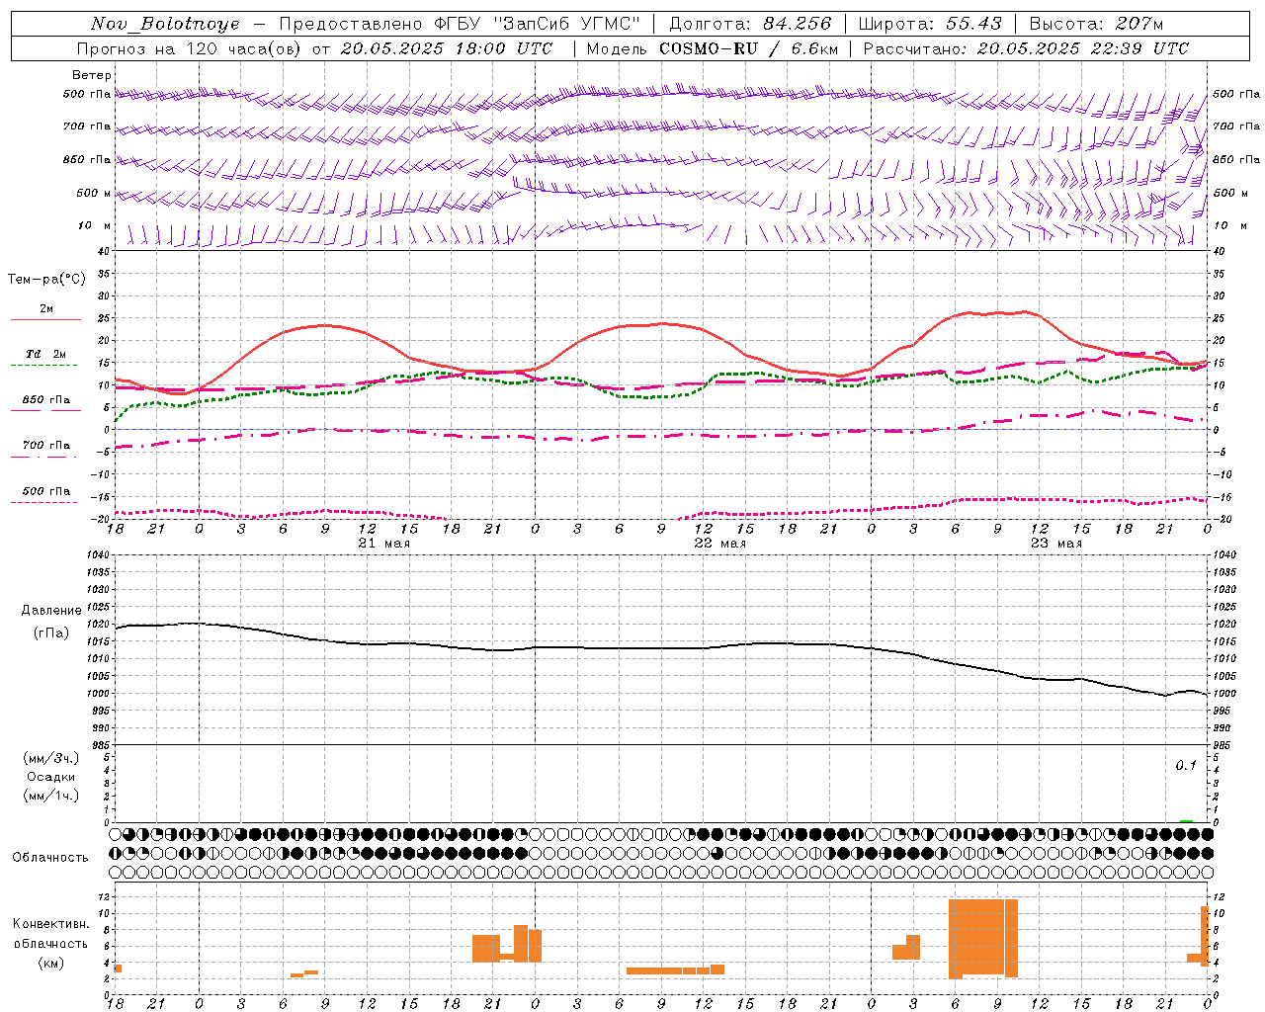Click the 23 мая date label
Screen dimensions: 1265x1012
click(1055, 544)
